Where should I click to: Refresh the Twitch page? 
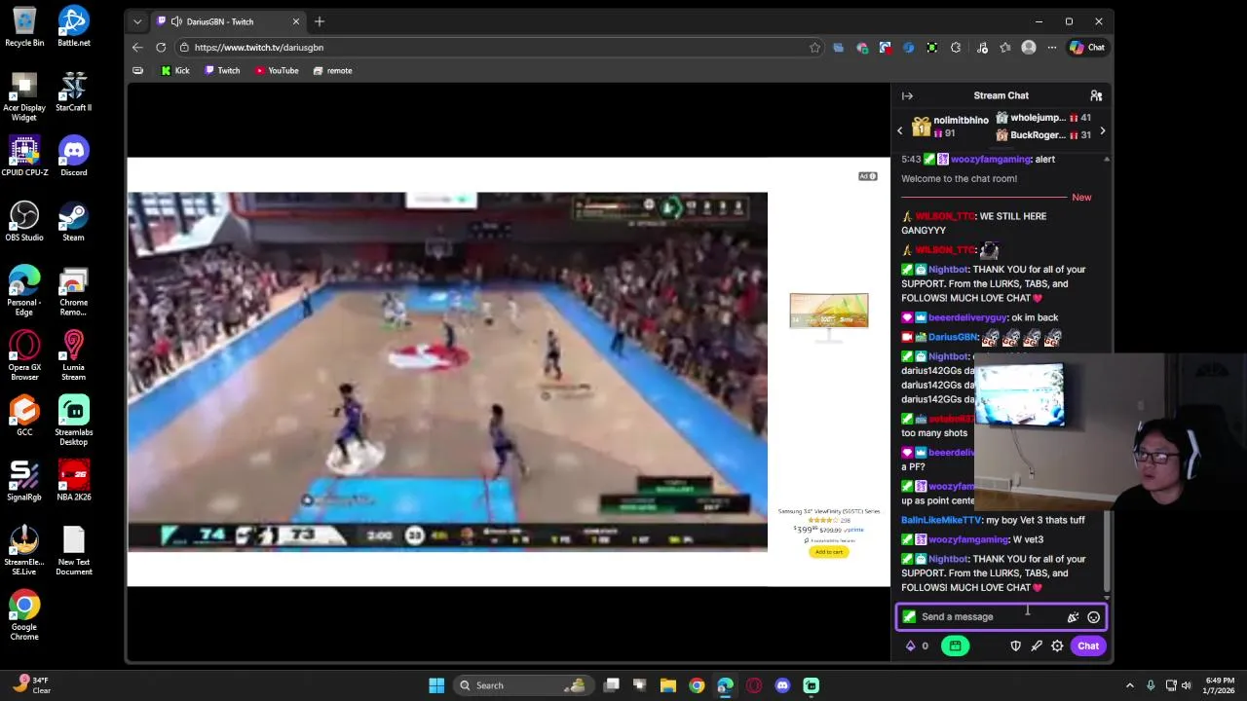(x=161, y=47)
